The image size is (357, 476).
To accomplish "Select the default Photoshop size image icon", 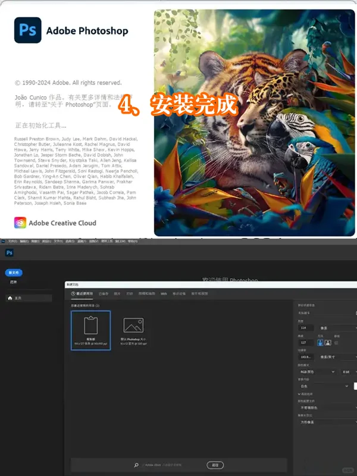I will coord(133,325).
